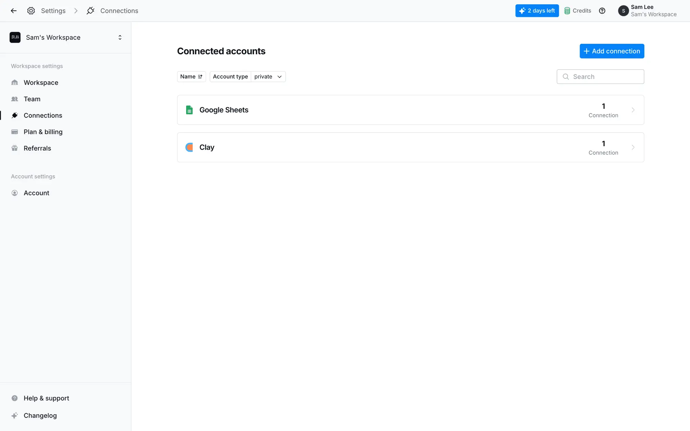Open the Changelog link
The image size is (690, 431).
coord(40,416)
